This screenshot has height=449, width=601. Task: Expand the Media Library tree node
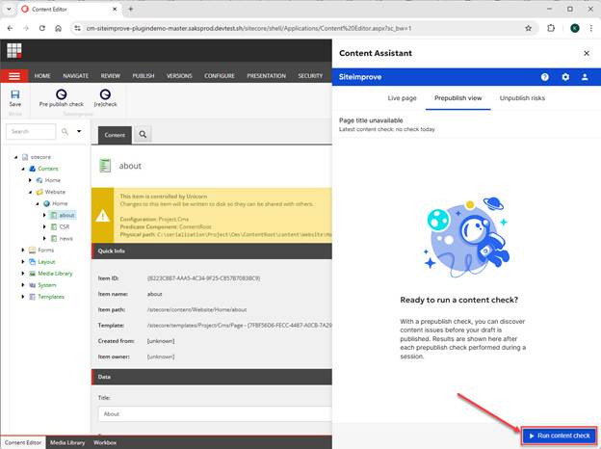click(23, 274)
